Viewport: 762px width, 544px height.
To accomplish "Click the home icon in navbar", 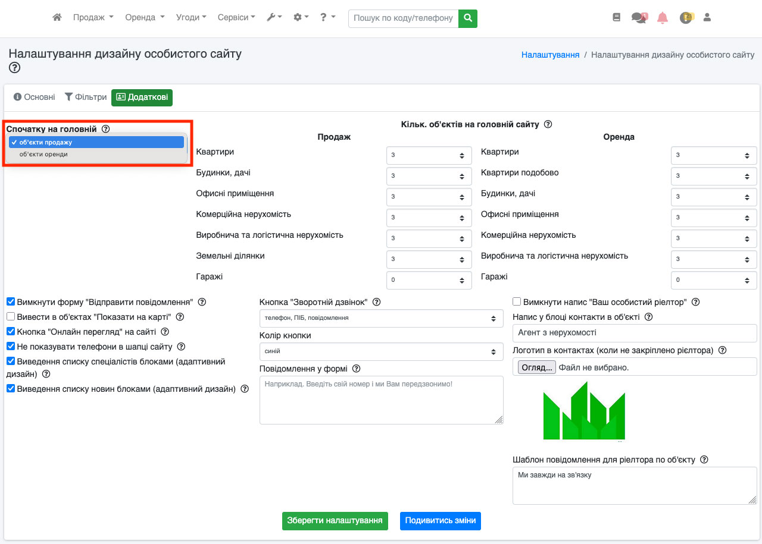I will coord(57,18).
